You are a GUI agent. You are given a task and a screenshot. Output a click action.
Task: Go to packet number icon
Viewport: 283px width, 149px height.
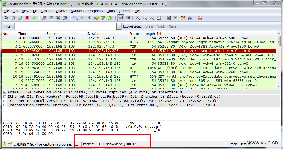tap(96, 18)
